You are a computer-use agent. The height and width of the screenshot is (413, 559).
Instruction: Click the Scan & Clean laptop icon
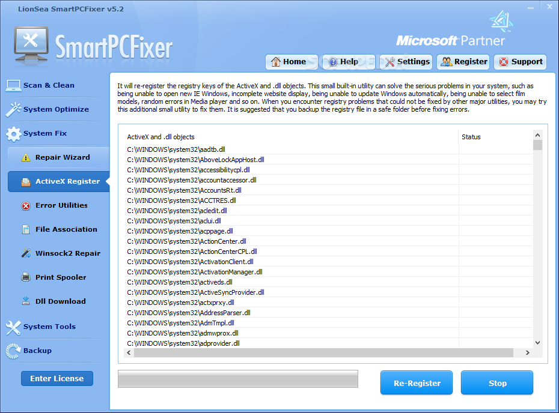(x=14, y=85)
